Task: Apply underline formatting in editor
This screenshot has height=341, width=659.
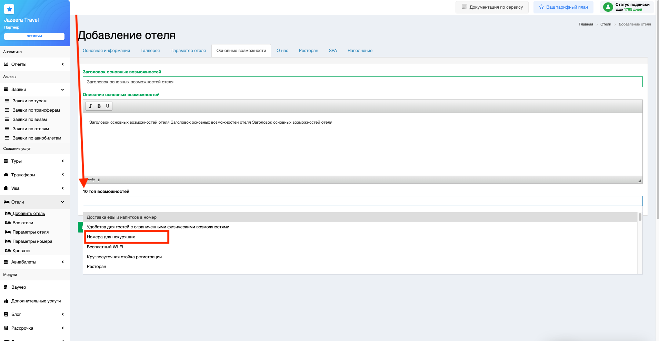Action: [108, 106]
